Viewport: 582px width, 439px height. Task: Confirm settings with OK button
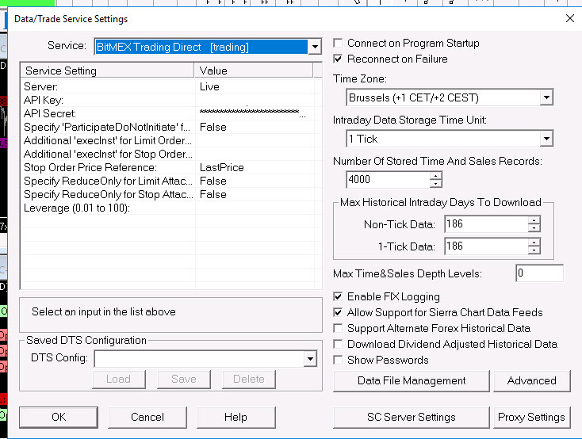coord(59,417)
